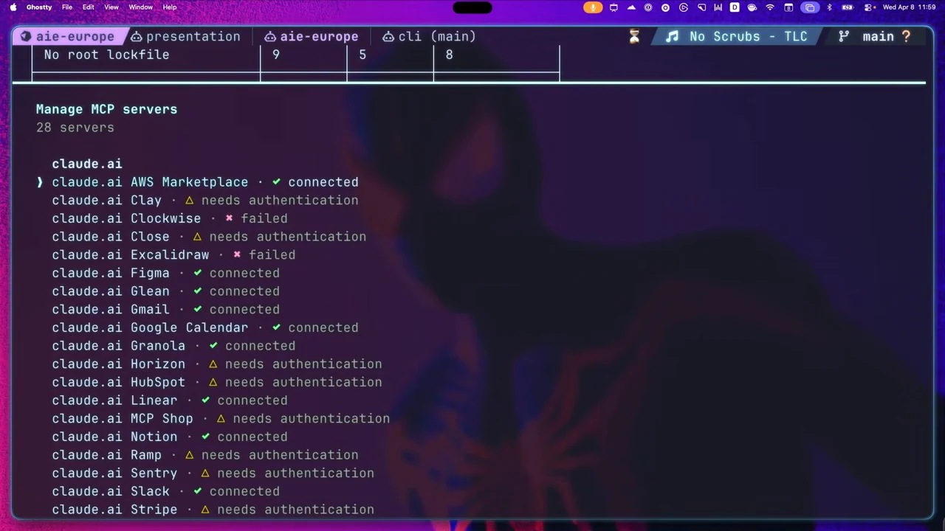Click the battery status icon

848,7
